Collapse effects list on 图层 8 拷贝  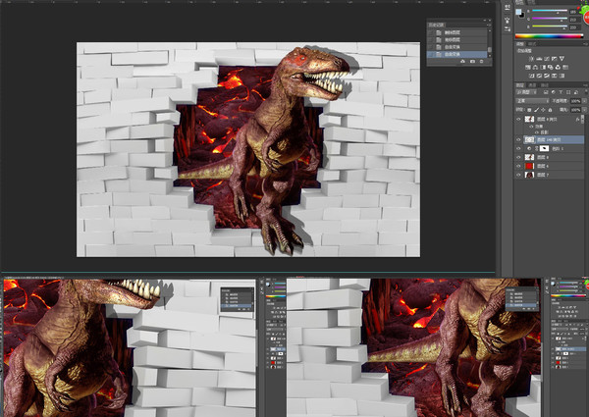tap(582, 119)
